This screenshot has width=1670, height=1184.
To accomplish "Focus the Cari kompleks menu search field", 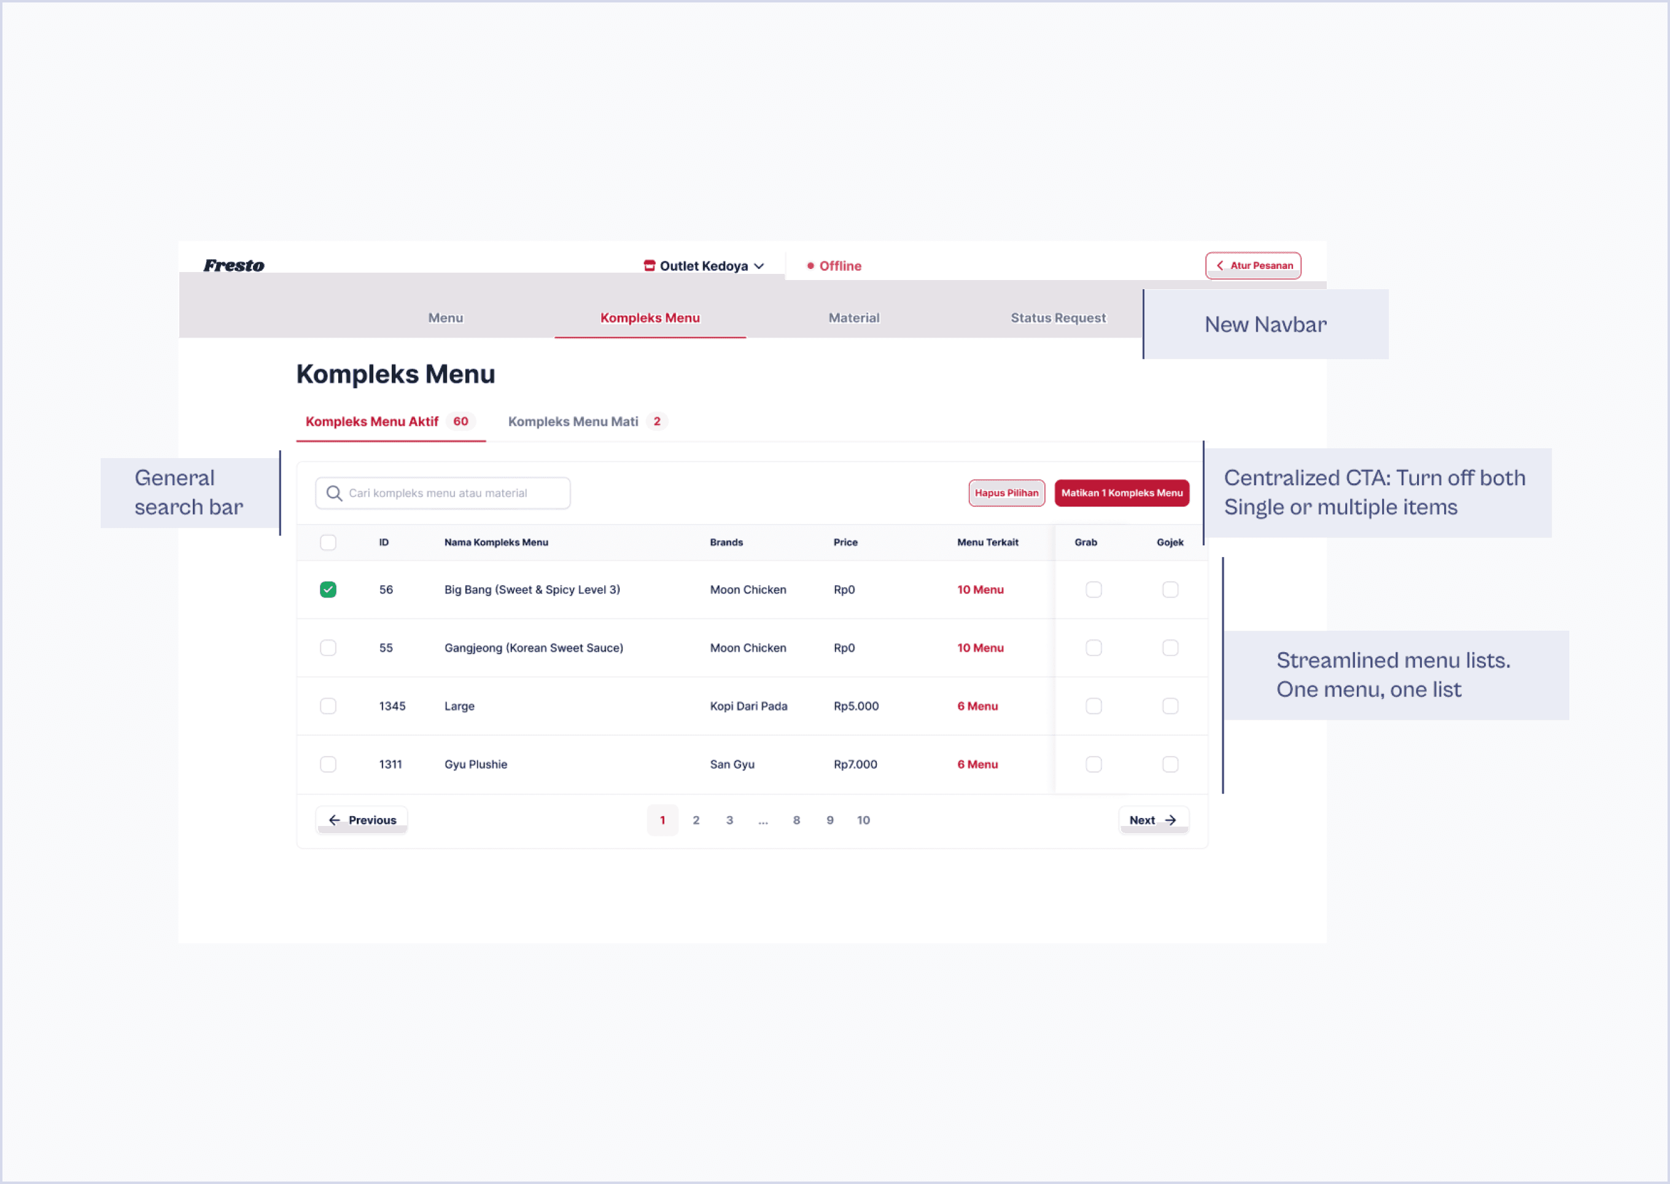I will click(452, 494).
